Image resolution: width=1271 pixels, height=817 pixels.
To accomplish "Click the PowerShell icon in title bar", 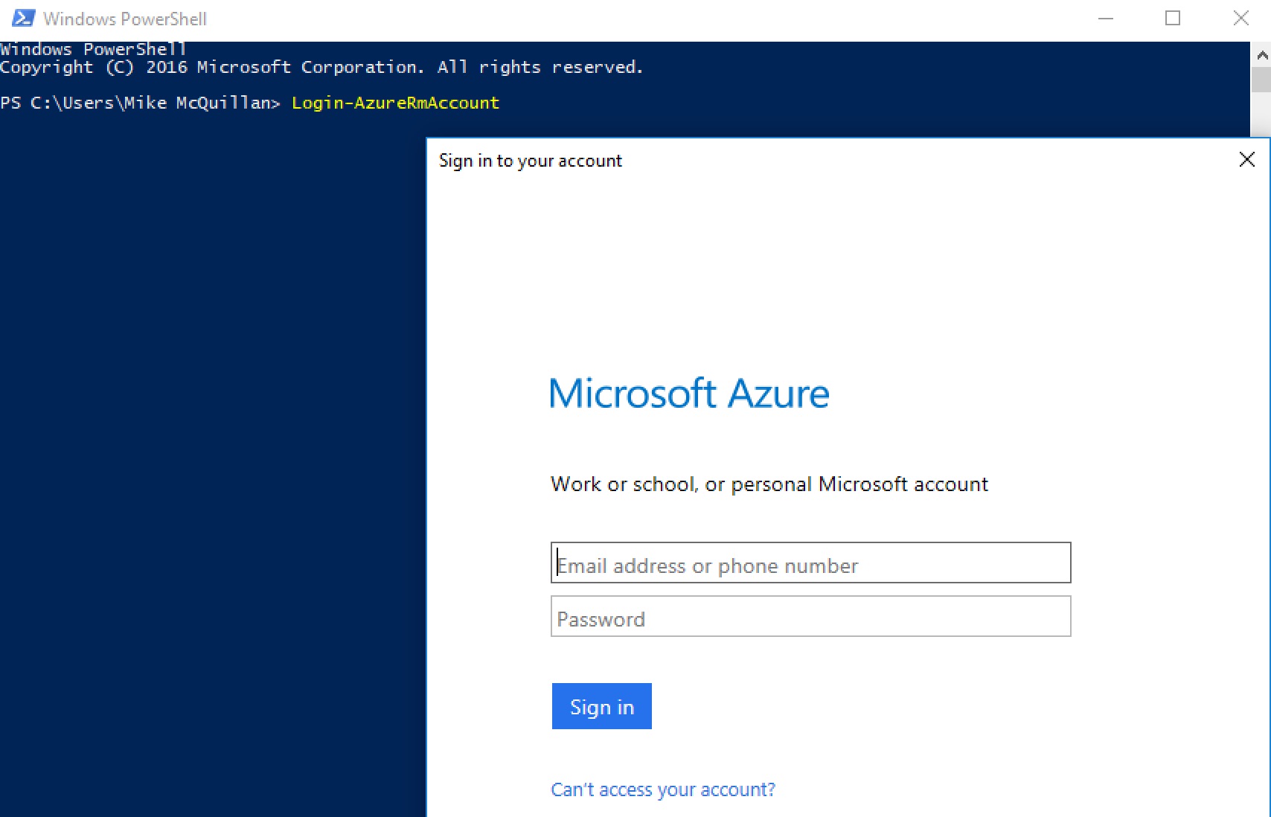I will [x=23, y=19].
